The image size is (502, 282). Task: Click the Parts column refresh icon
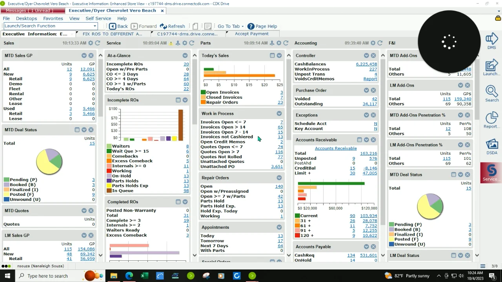pos(286,43)
